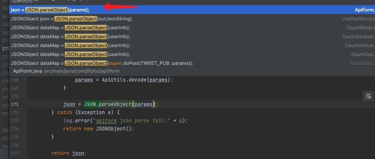Select result with super.doPost(TWEET_PUB, params)

(x=192, y=63)
